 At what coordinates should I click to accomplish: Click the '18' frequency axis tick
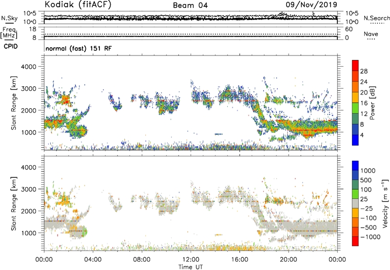(33, 29)
